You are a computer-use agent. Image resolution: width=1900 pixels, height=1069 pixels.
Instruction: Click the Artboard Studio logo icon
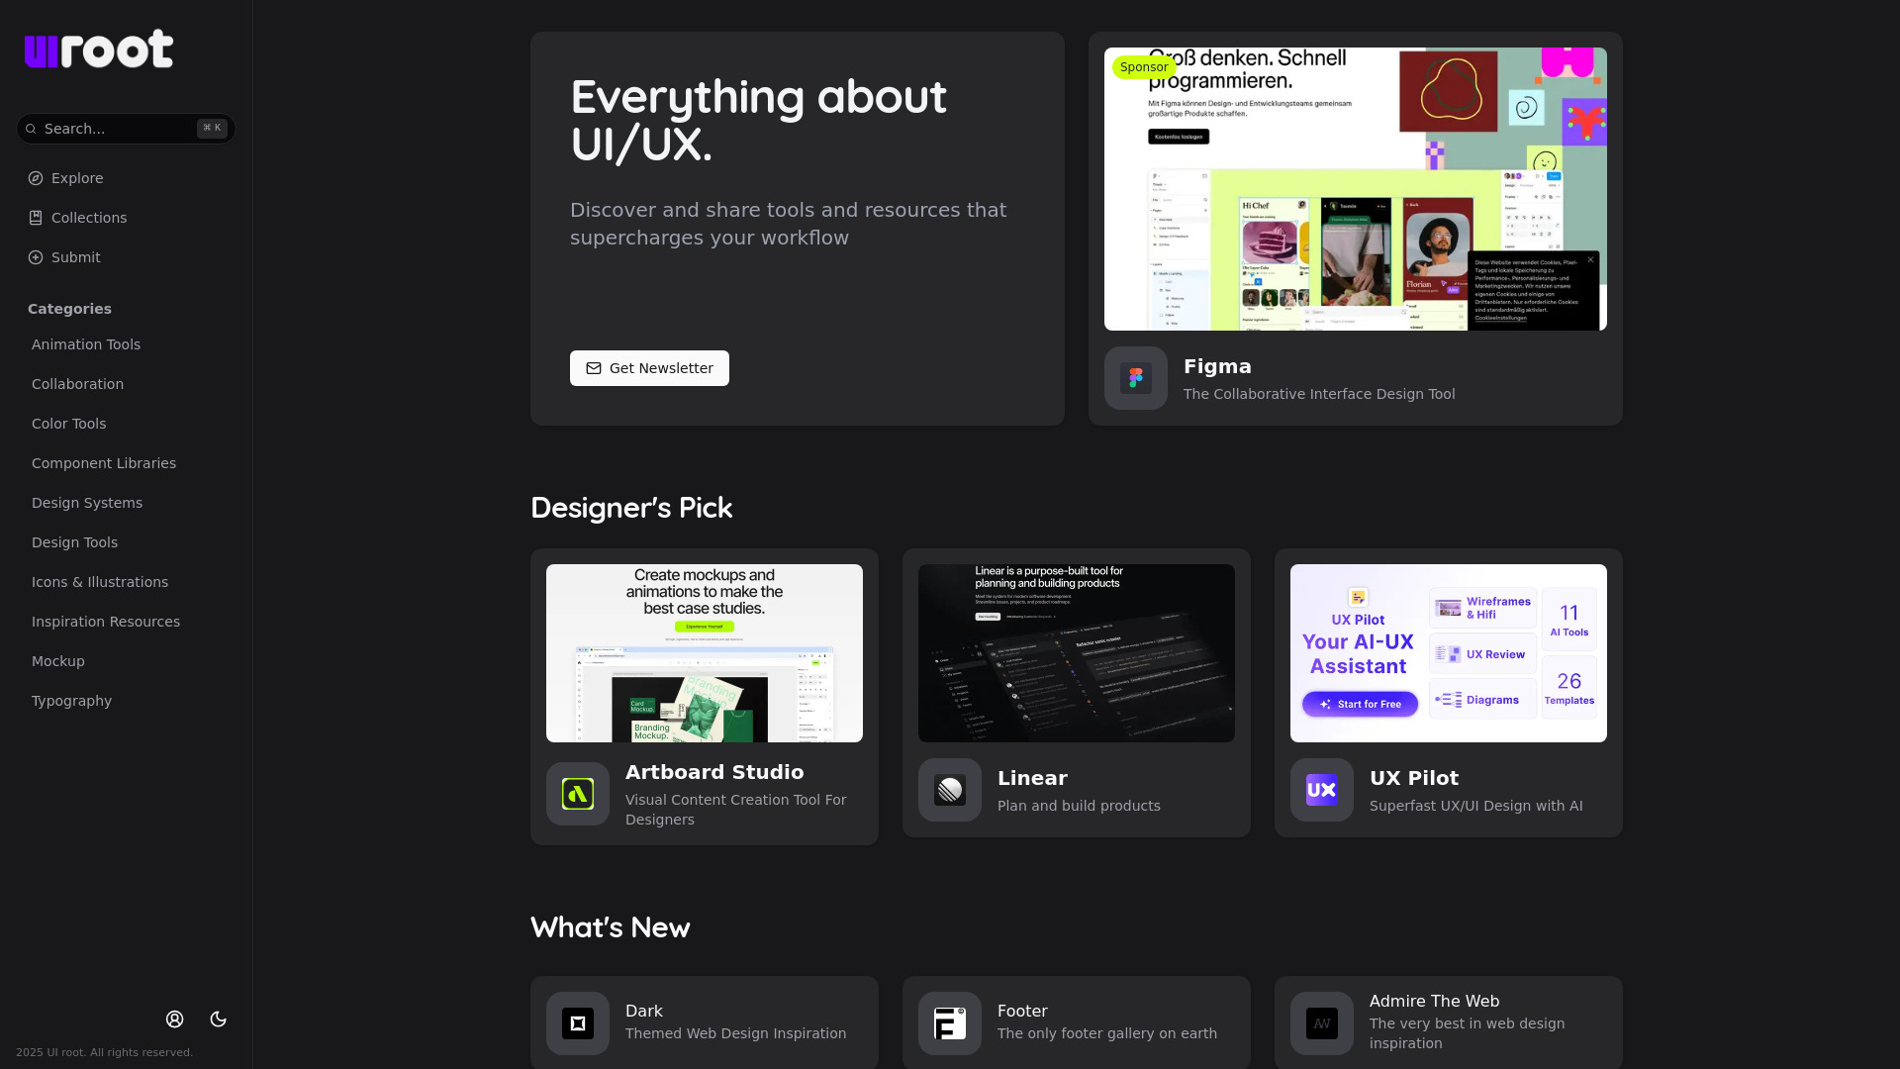pyautogui.click(x=578, y=794)
